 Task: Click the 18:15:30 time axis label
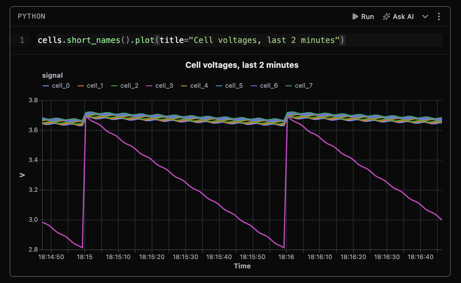click(x=185, y=257)
